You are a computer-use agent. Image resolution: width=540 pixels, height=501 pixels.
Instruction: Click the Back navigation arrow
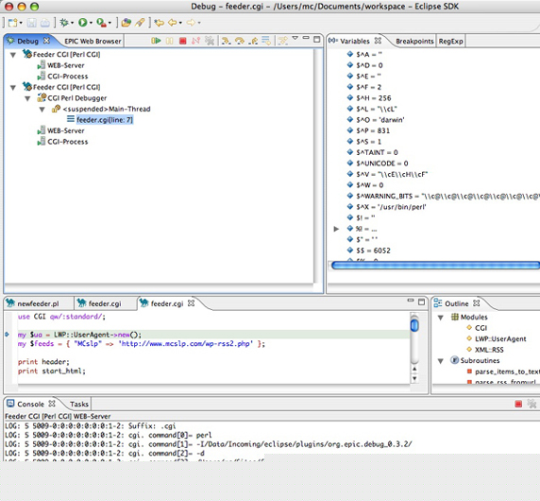tap(172, 23)
